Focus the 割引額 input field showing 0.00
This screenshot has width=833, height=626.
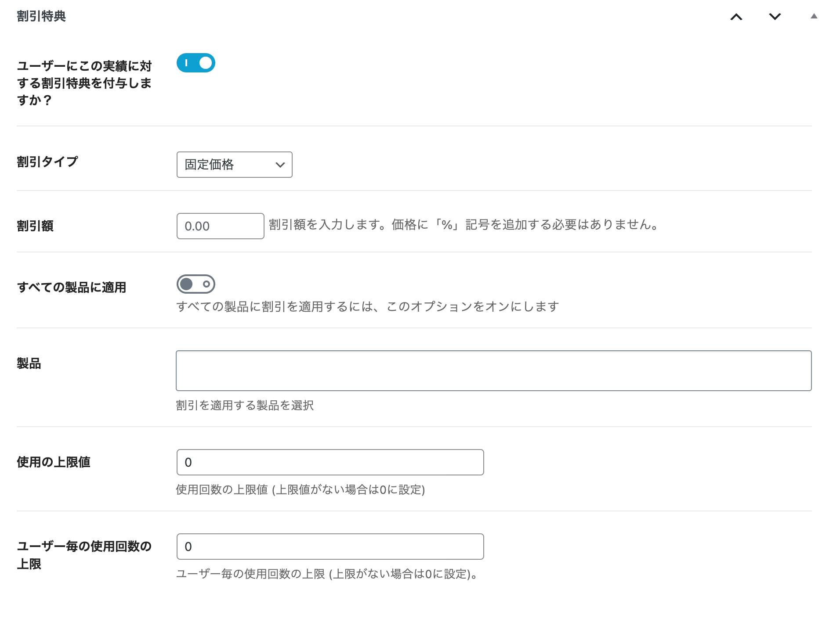[220, 226]
